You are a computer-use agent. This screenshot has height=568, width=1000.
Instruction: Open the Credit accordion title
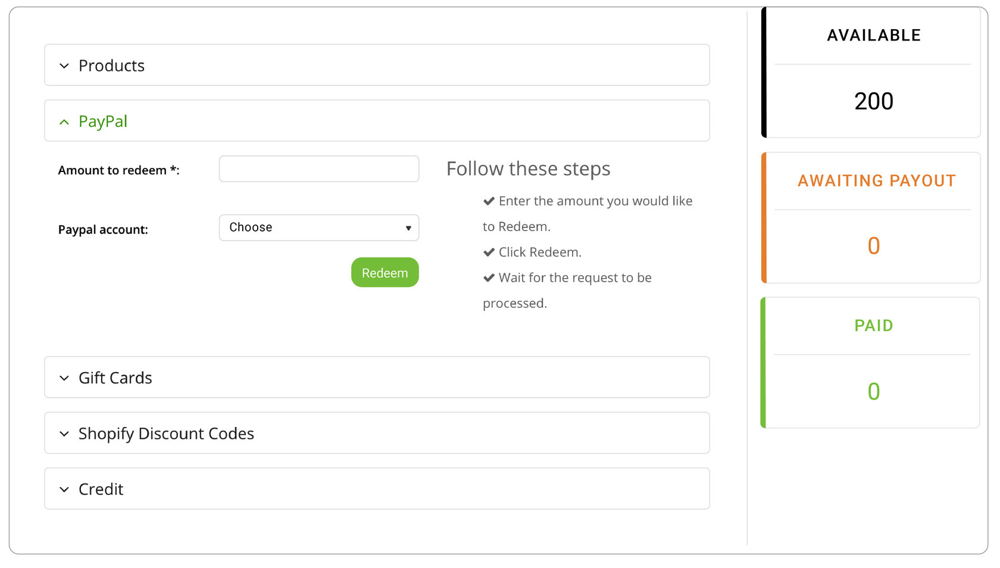[101, 489]
